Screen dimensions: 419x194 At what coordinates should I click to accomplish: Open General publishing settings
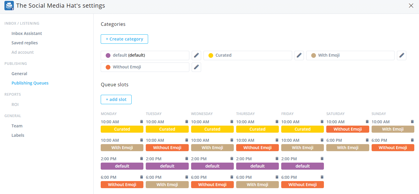coord(19,74)
